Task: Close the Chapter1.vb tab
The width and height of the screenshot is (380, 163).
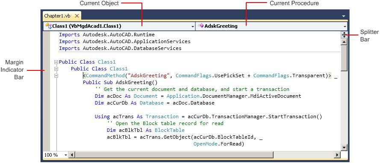Action: point(77,16)
